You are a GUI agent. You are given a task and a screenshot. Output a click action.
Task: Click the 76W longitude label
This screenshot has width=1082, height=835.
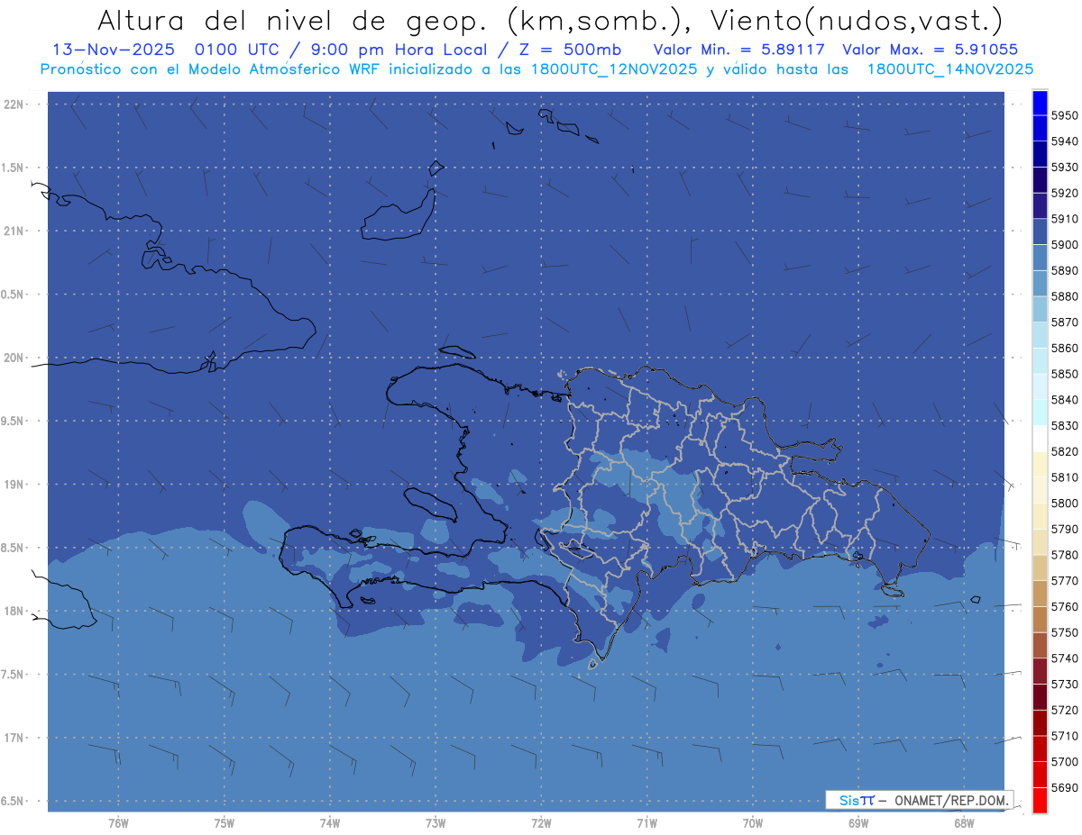coord(118,822)
